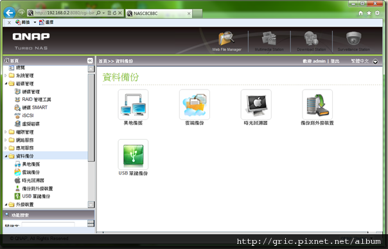Select USB 單鍵備份 in sidebar tree
388x249 pixels.
(x=36, y=196)
